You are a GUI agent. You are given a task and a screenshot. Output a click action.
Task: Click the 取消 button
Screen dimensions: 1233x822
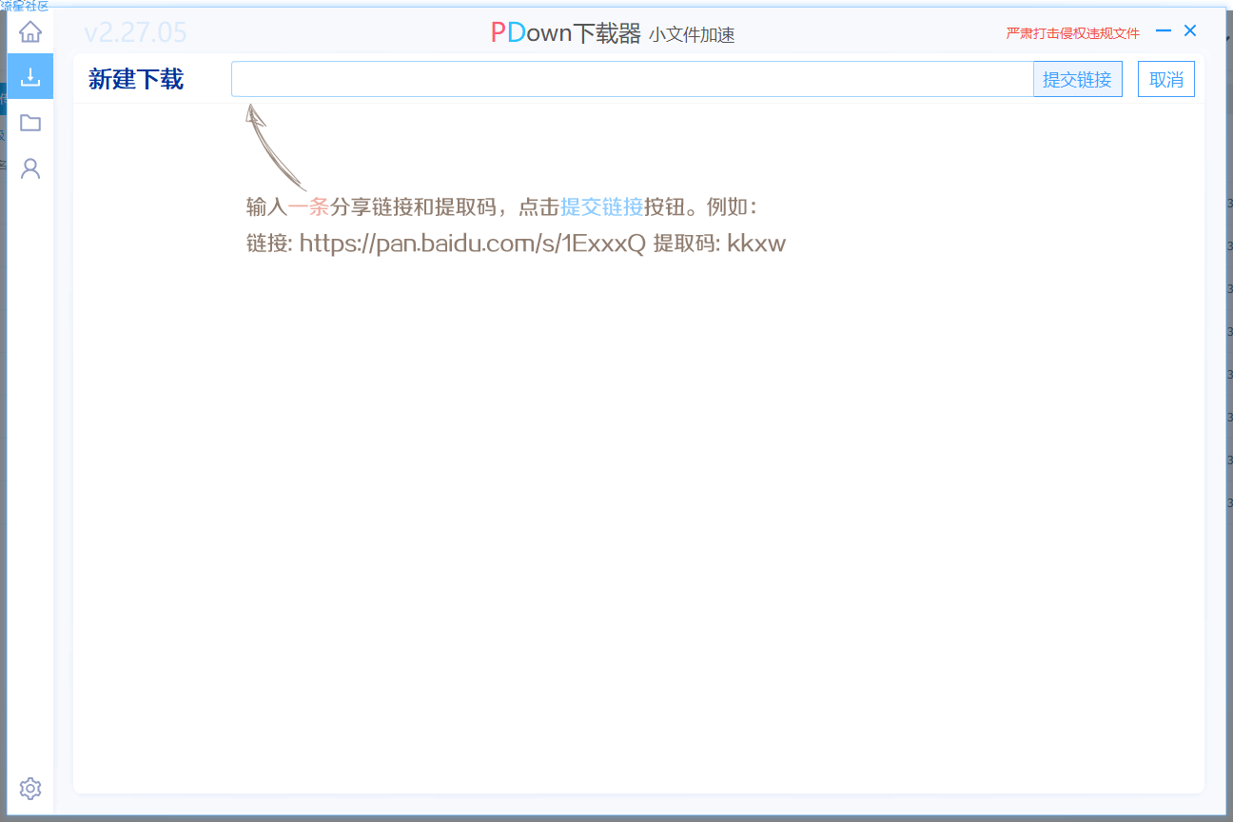[1166, 79]
